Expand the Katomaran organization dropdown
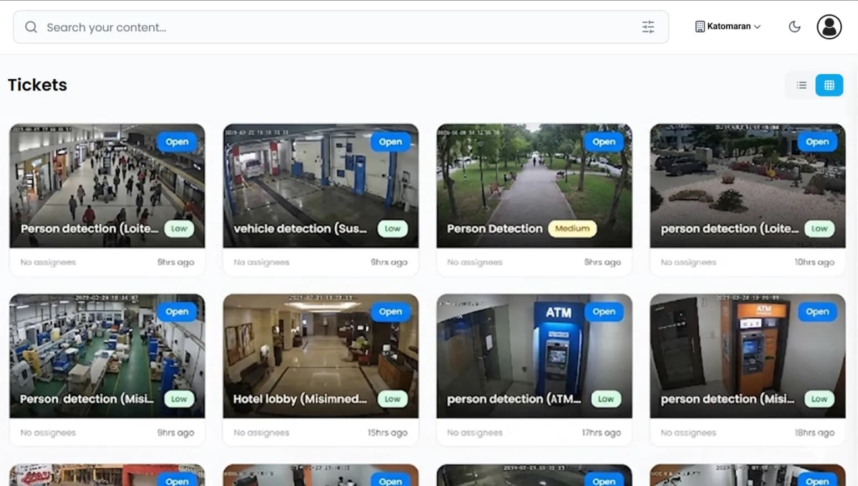The height and width of the screenshot is (486, 858). (x=728, y=27)
